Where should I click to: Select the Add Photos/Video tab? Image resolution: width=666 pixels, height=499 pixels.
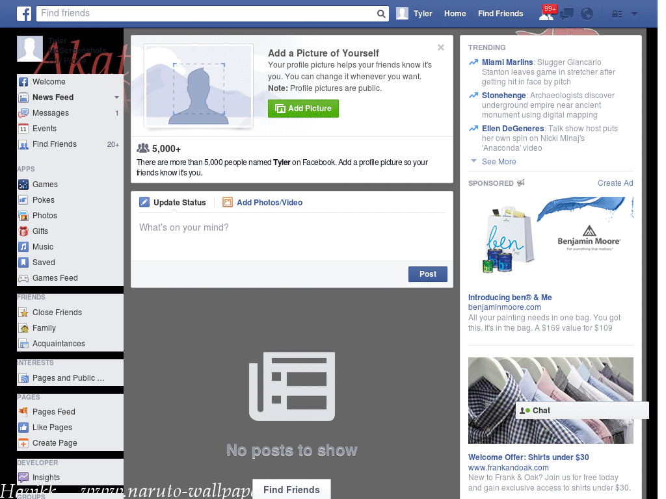[x=263, y=203]
